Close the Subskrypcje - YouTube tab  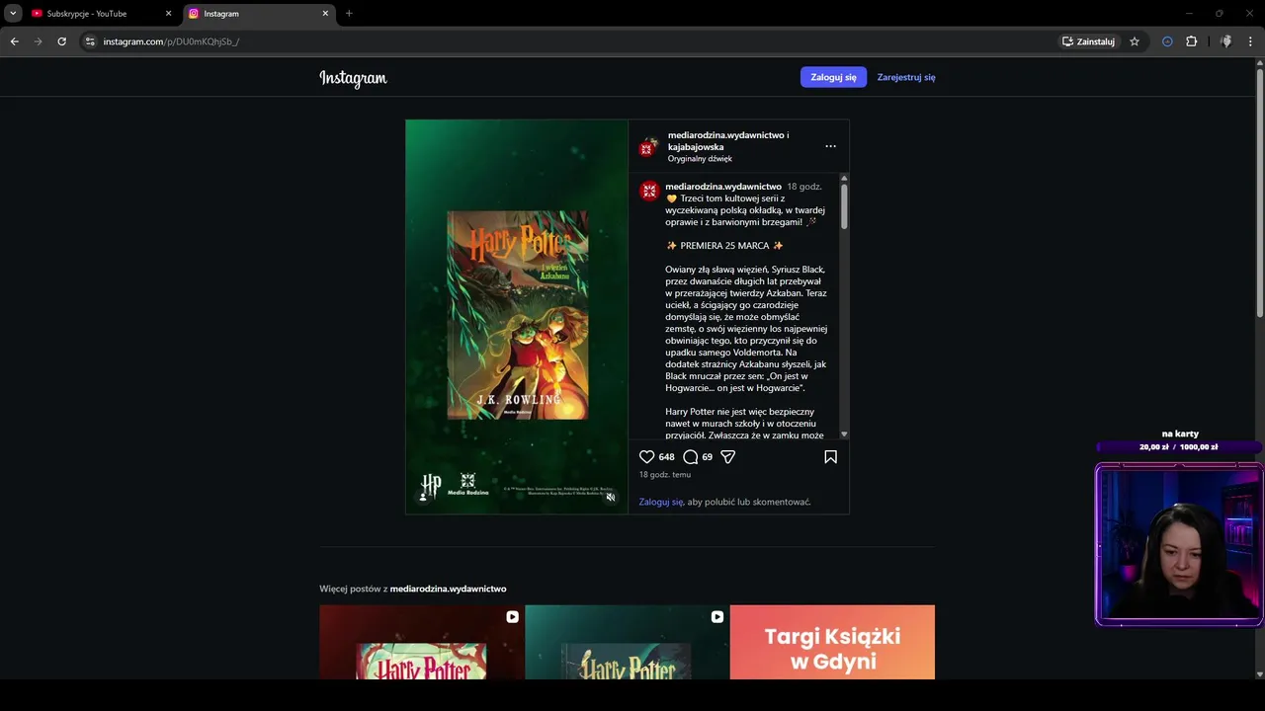coord(168,14)
